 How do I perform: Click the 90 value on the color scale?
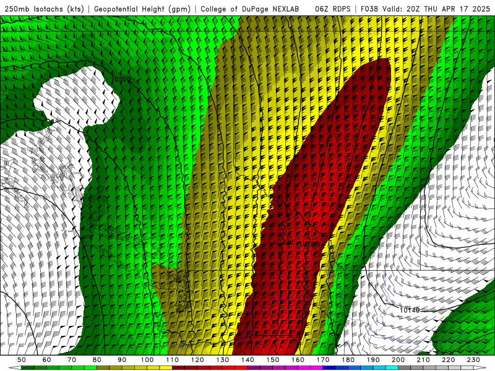pyautogui.click(x=122, y=360)
